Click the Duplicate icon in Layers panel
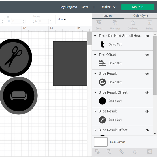The image size is (157, 157). tap(133, 22)
